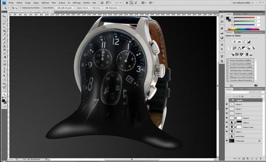The width and height of the screenshot is (266, 162).
Task: Add a Levels adjustment
Action: pyautogui.click(x=239, y=42)
